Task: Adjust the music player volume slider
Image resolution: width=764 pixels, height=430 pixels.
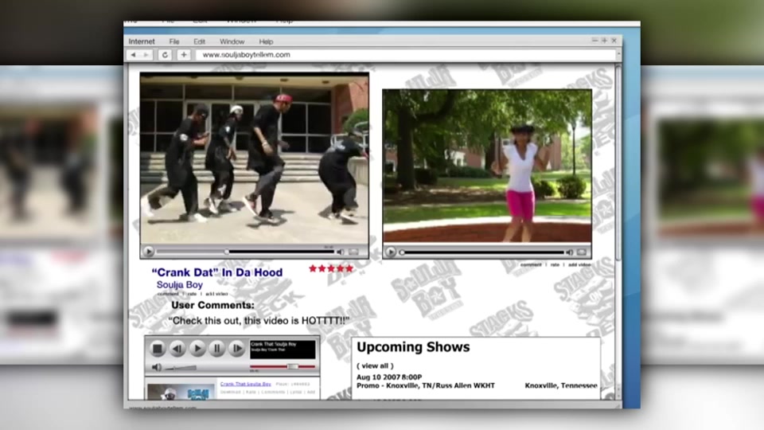Action: [x=181, y=368]
